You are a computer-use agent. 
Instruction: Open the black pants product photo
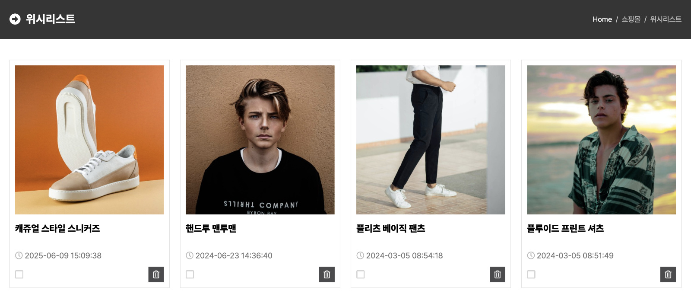coord(431,140)
